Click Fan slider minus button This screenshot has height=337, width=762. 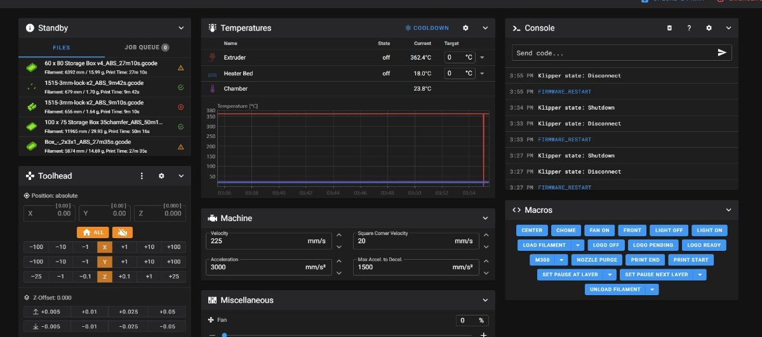coord(212,334)
